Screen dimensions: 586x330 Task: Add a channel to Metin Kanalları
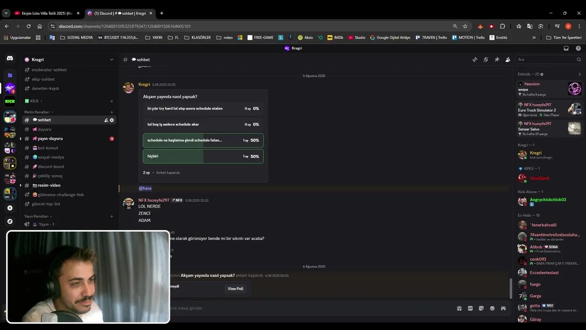tap(112, 112)
